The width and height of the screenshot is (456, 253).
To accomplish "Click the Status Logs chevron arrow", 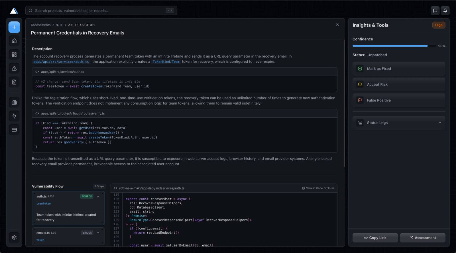I will (x=440, y=123).
